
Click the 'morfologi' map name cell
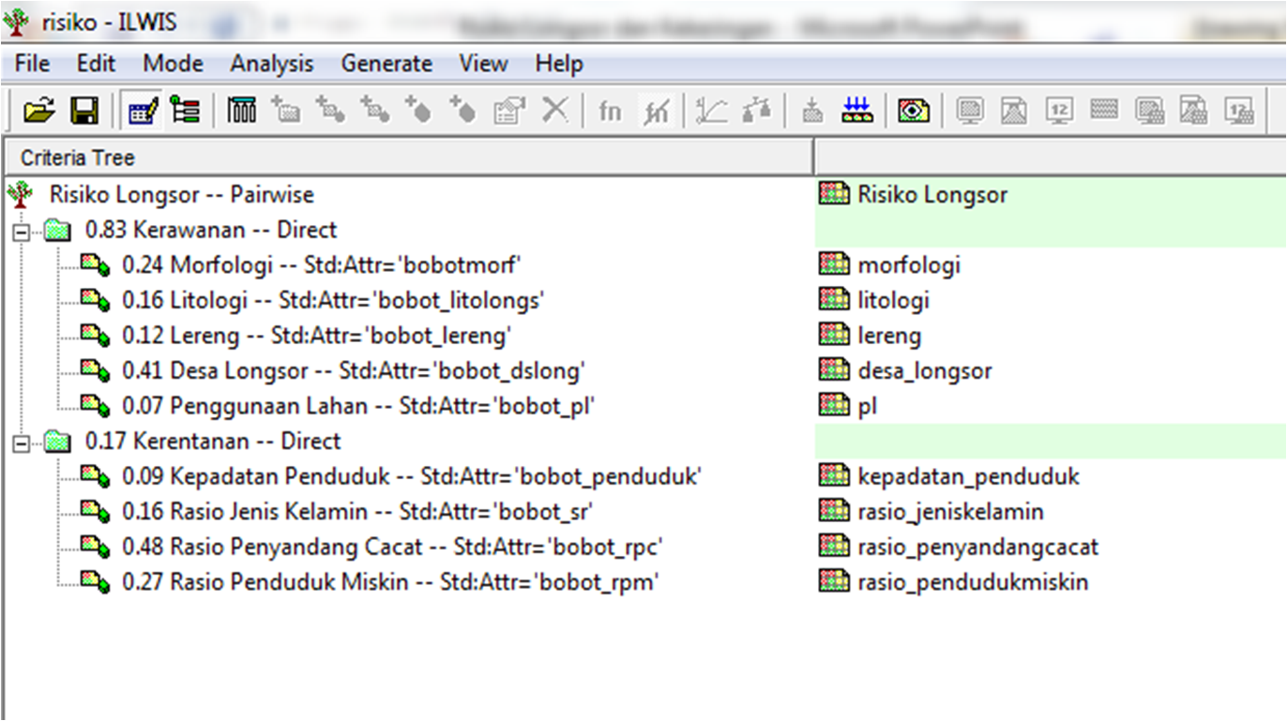[x=909, y=265]
